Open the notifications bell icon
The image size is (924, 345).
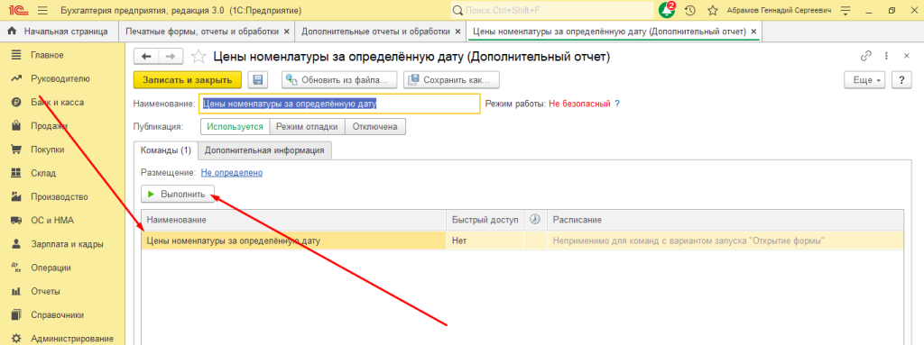pyautogui.click(x=667, y=11)
